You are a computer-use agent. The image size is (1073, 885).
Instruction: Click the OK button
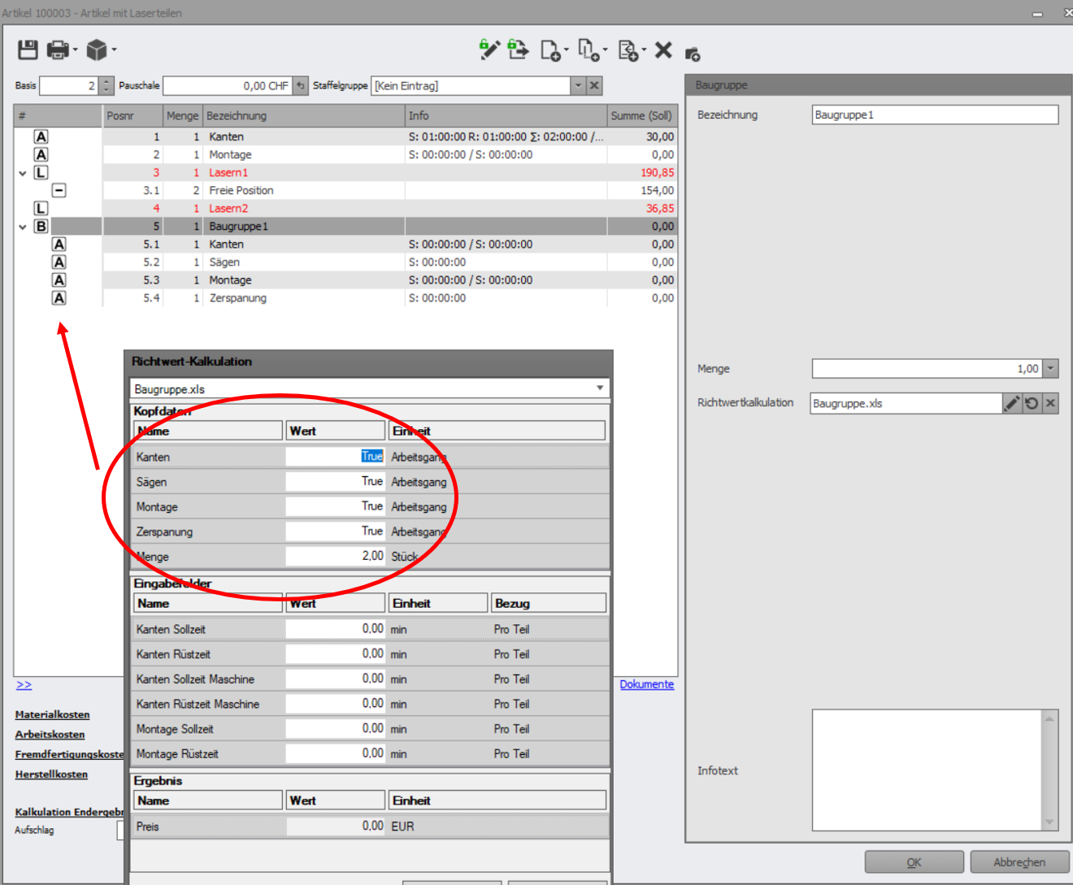click(x=914, y=862)
